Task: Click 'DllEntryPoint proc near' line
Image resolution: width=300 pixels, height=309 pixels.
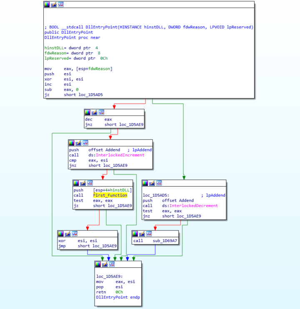Action: click(x=72, y=37)
